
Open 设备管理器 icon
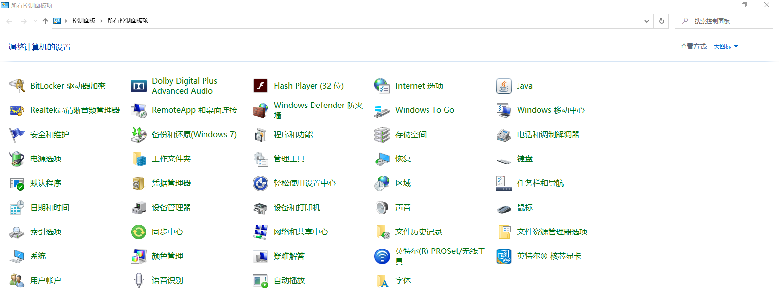pyautogui.click(x=139, y=208)
